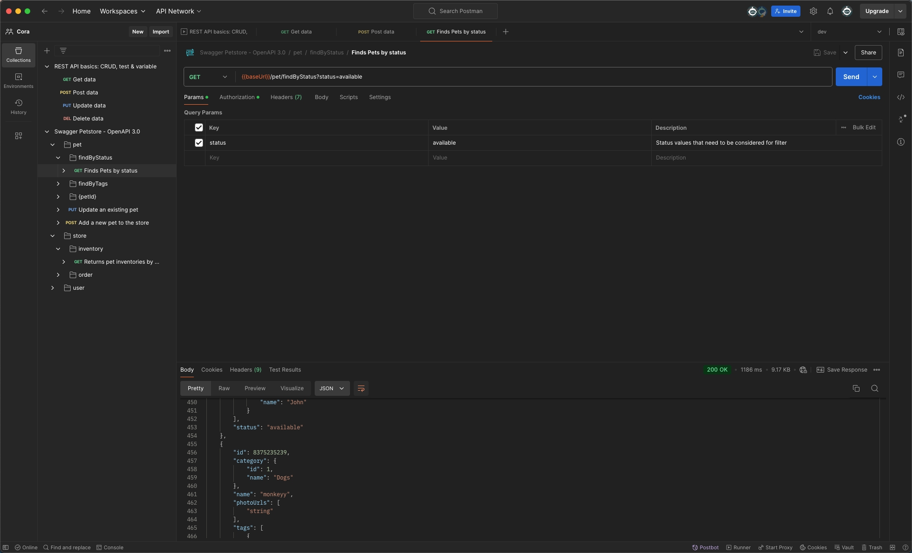Expand the findByTags folder
The height and width of the screenshot is (553, 912).
click(58, 184)
